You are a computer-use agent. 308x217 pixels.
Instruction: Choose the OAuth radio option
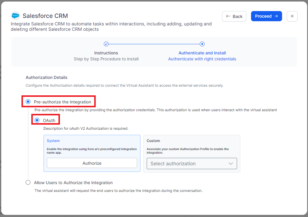[x=37, y=120]
